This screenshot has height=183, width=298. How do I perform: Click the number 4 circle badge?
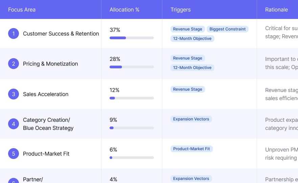point(14,124)
